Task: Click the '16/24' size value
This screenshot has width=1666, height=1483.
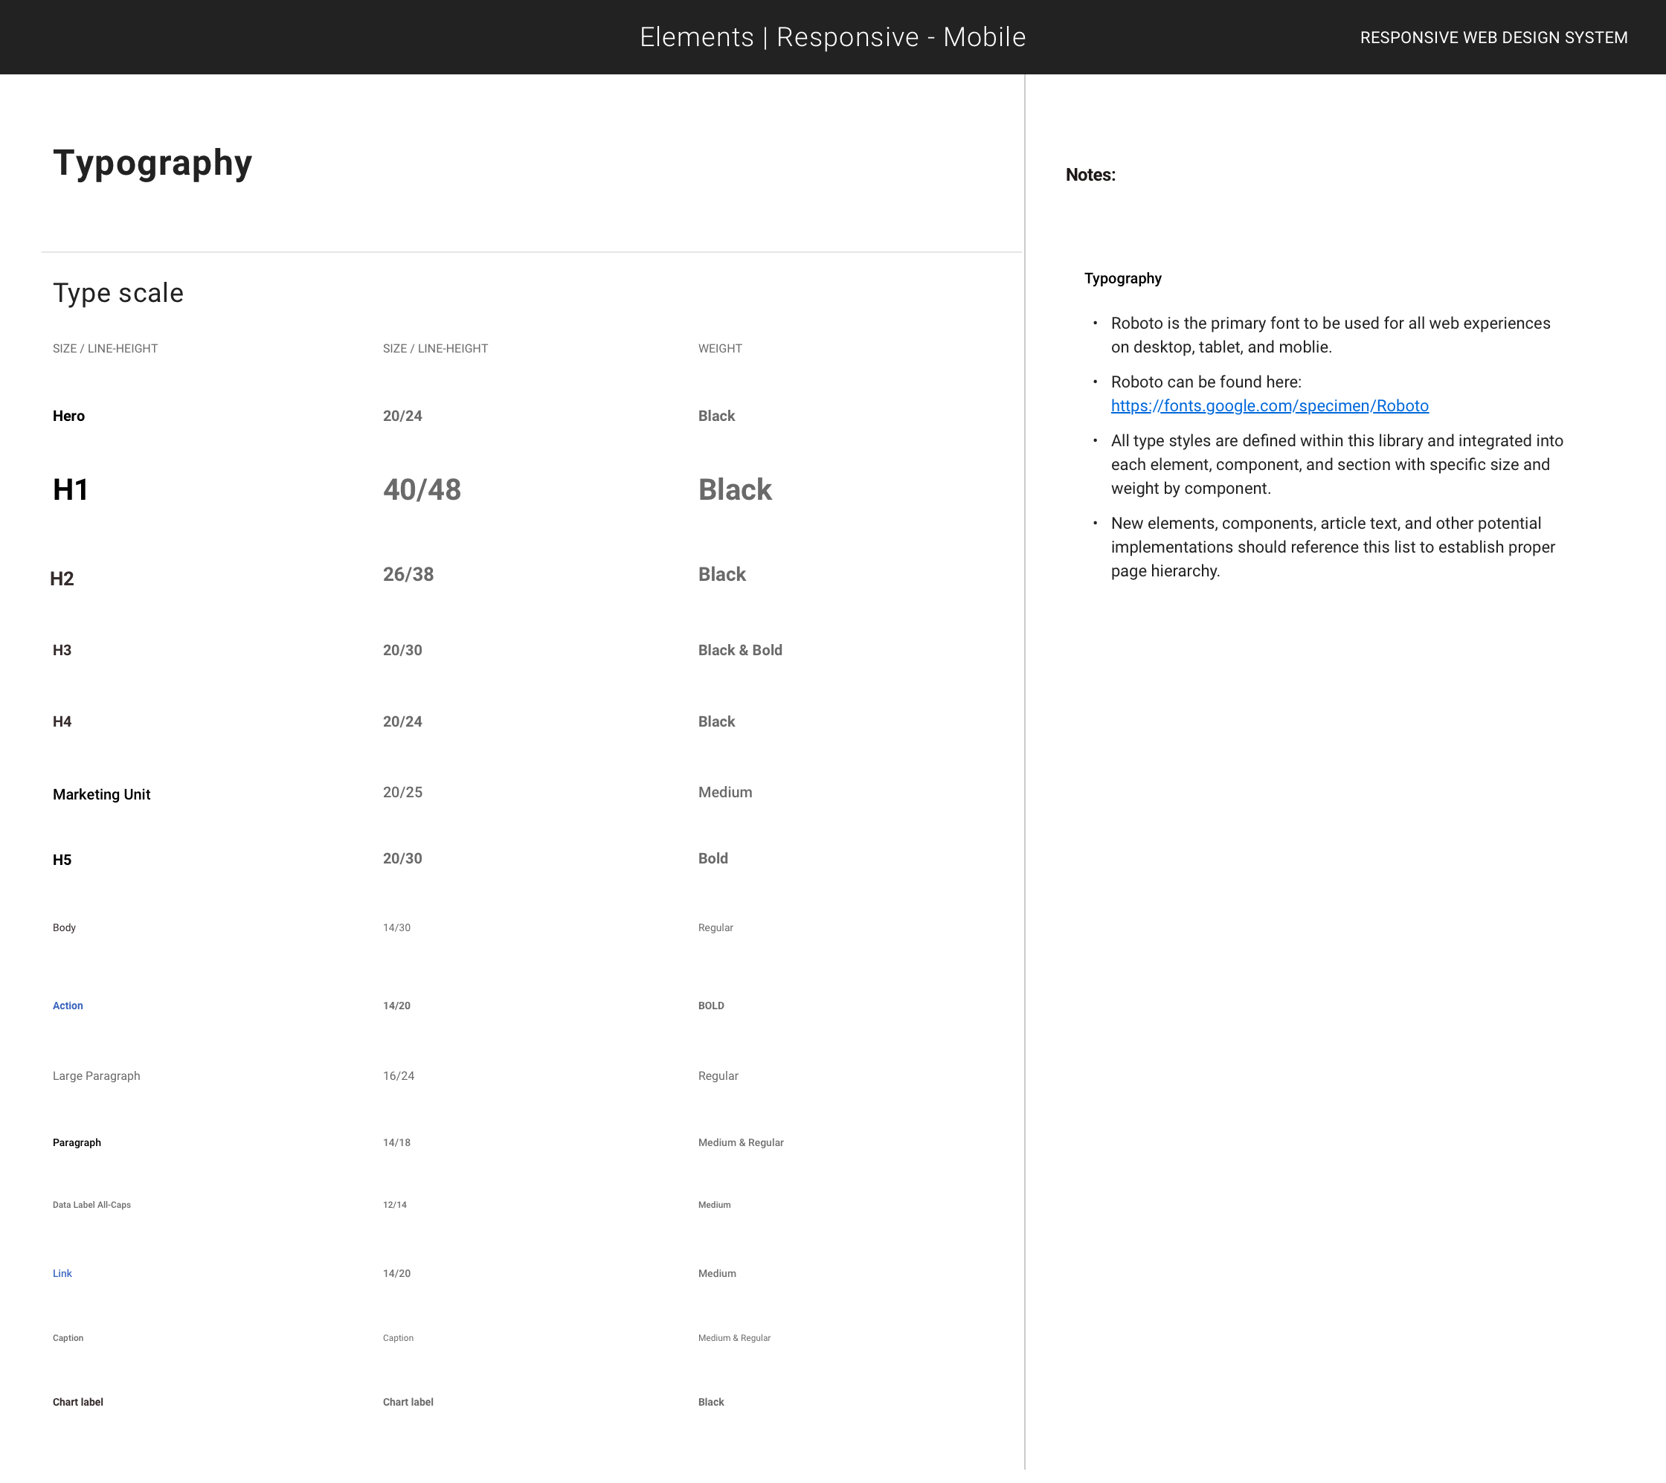Action: pos(398,1076)
